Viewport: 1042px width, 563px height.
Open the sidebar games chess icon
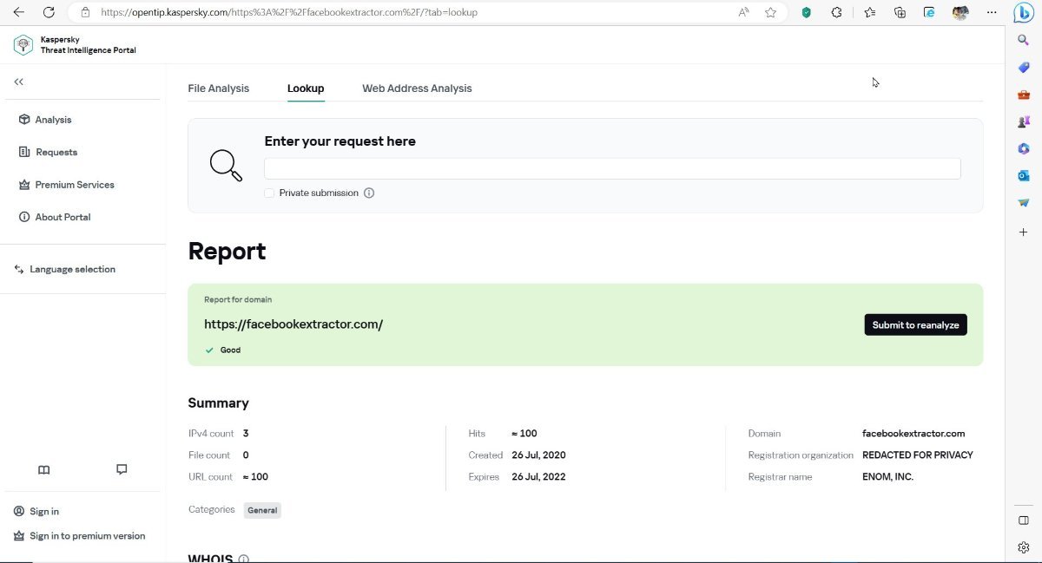click(1024, 121)
